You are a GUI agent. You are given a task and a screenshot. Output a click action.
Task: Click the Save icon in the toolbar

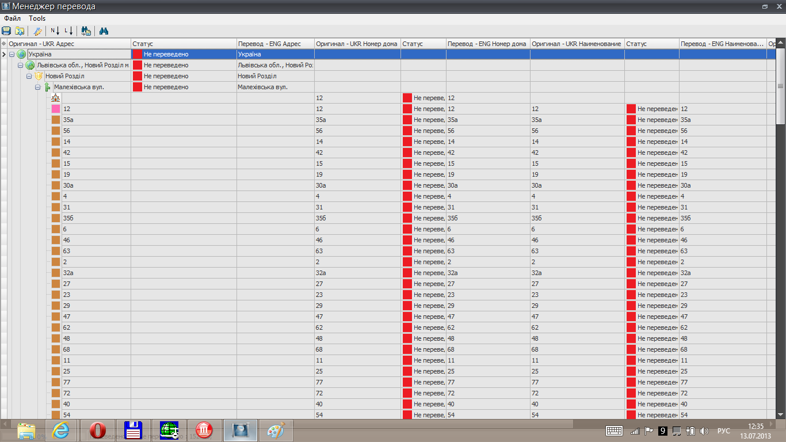6,31
